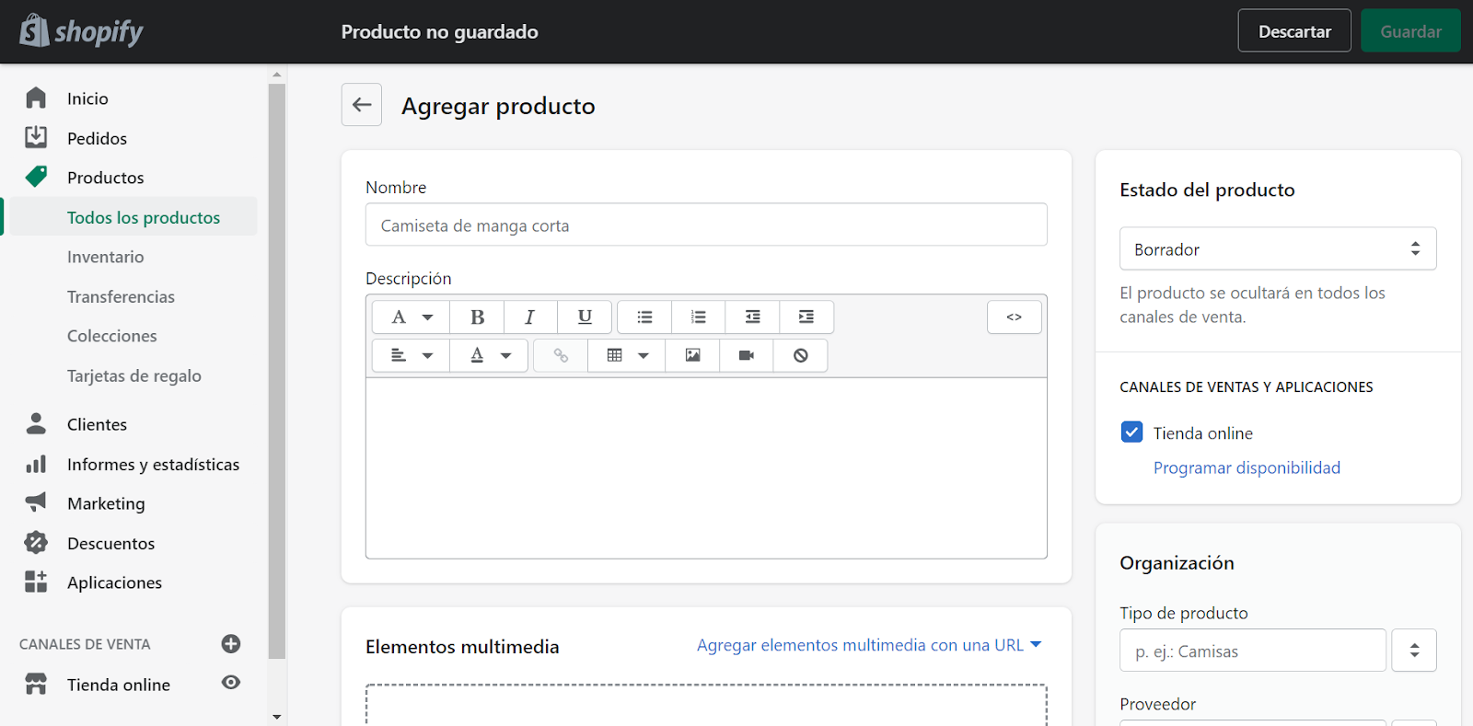Screen dimensions: 1473x726
Task: Click the Inicio home icon
Action: click(36, 98)
